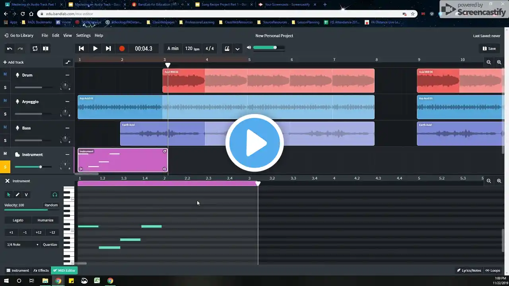
Task: Open the Settings menu
Action: [x=83, y=35]
